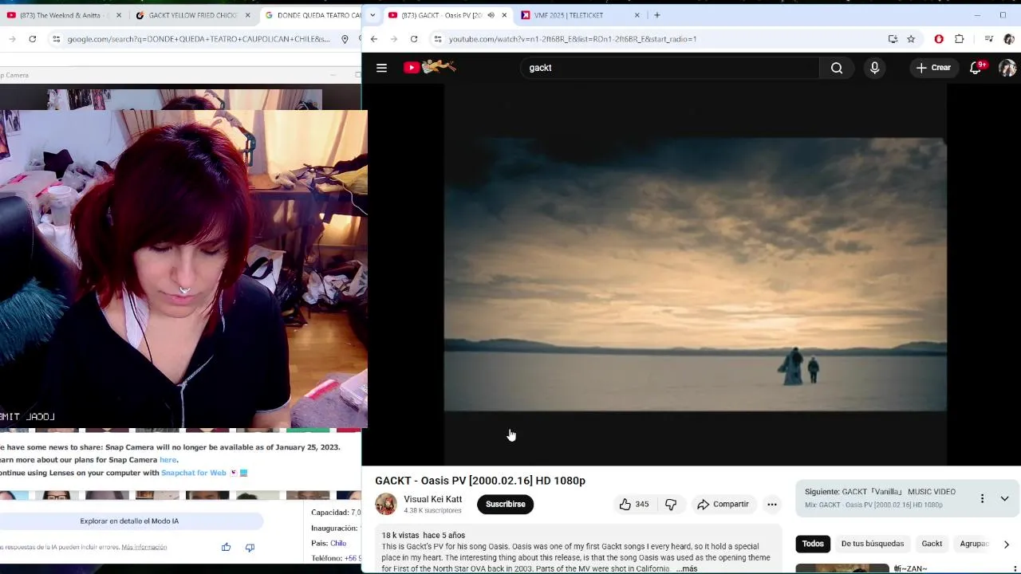Screen dimensions: 1021x574
Task: View site information in YouTube address bar
Action: (x=437, y=38)
